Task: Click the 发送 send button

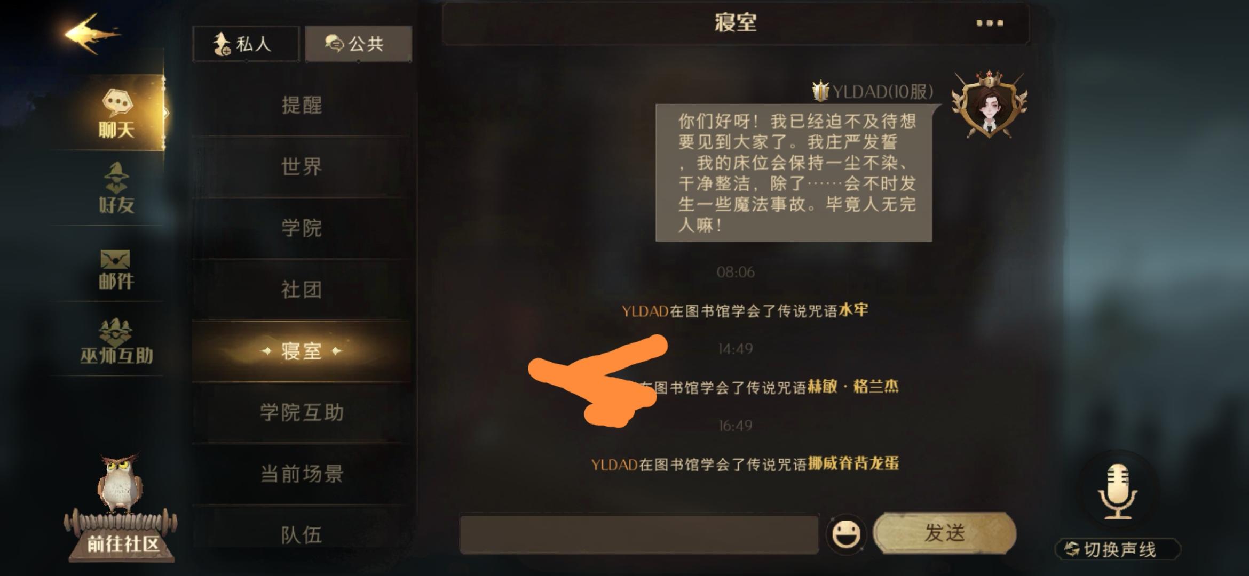Action: pyautogui.click(x=945, y=533)
